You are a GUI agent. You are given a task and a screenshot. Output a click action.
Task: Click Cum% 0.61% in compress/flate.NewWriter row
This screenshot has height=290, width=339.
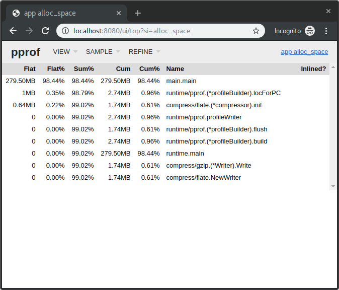click(150, 178)
